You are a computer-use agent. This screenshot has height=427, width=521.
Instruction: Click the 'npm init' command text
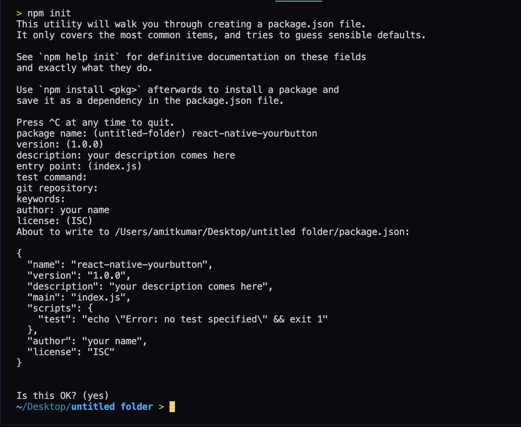tap(49, 13)
